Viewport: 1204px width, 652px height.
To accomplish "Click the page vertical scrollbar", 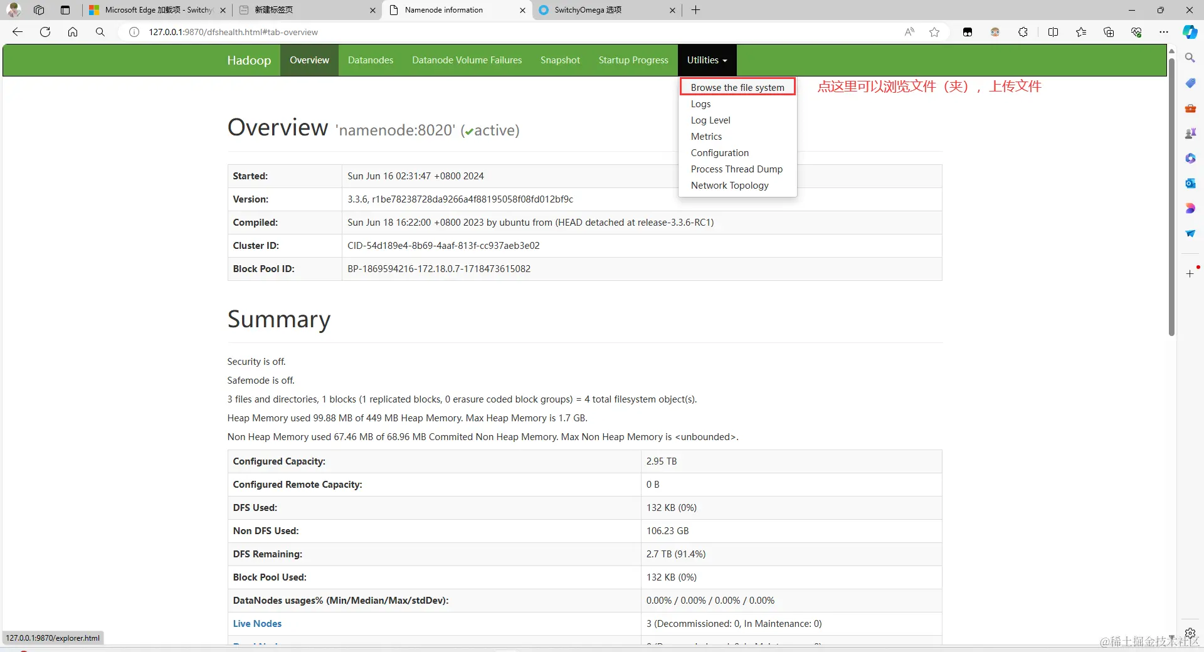I will [x=1171, y=197].
